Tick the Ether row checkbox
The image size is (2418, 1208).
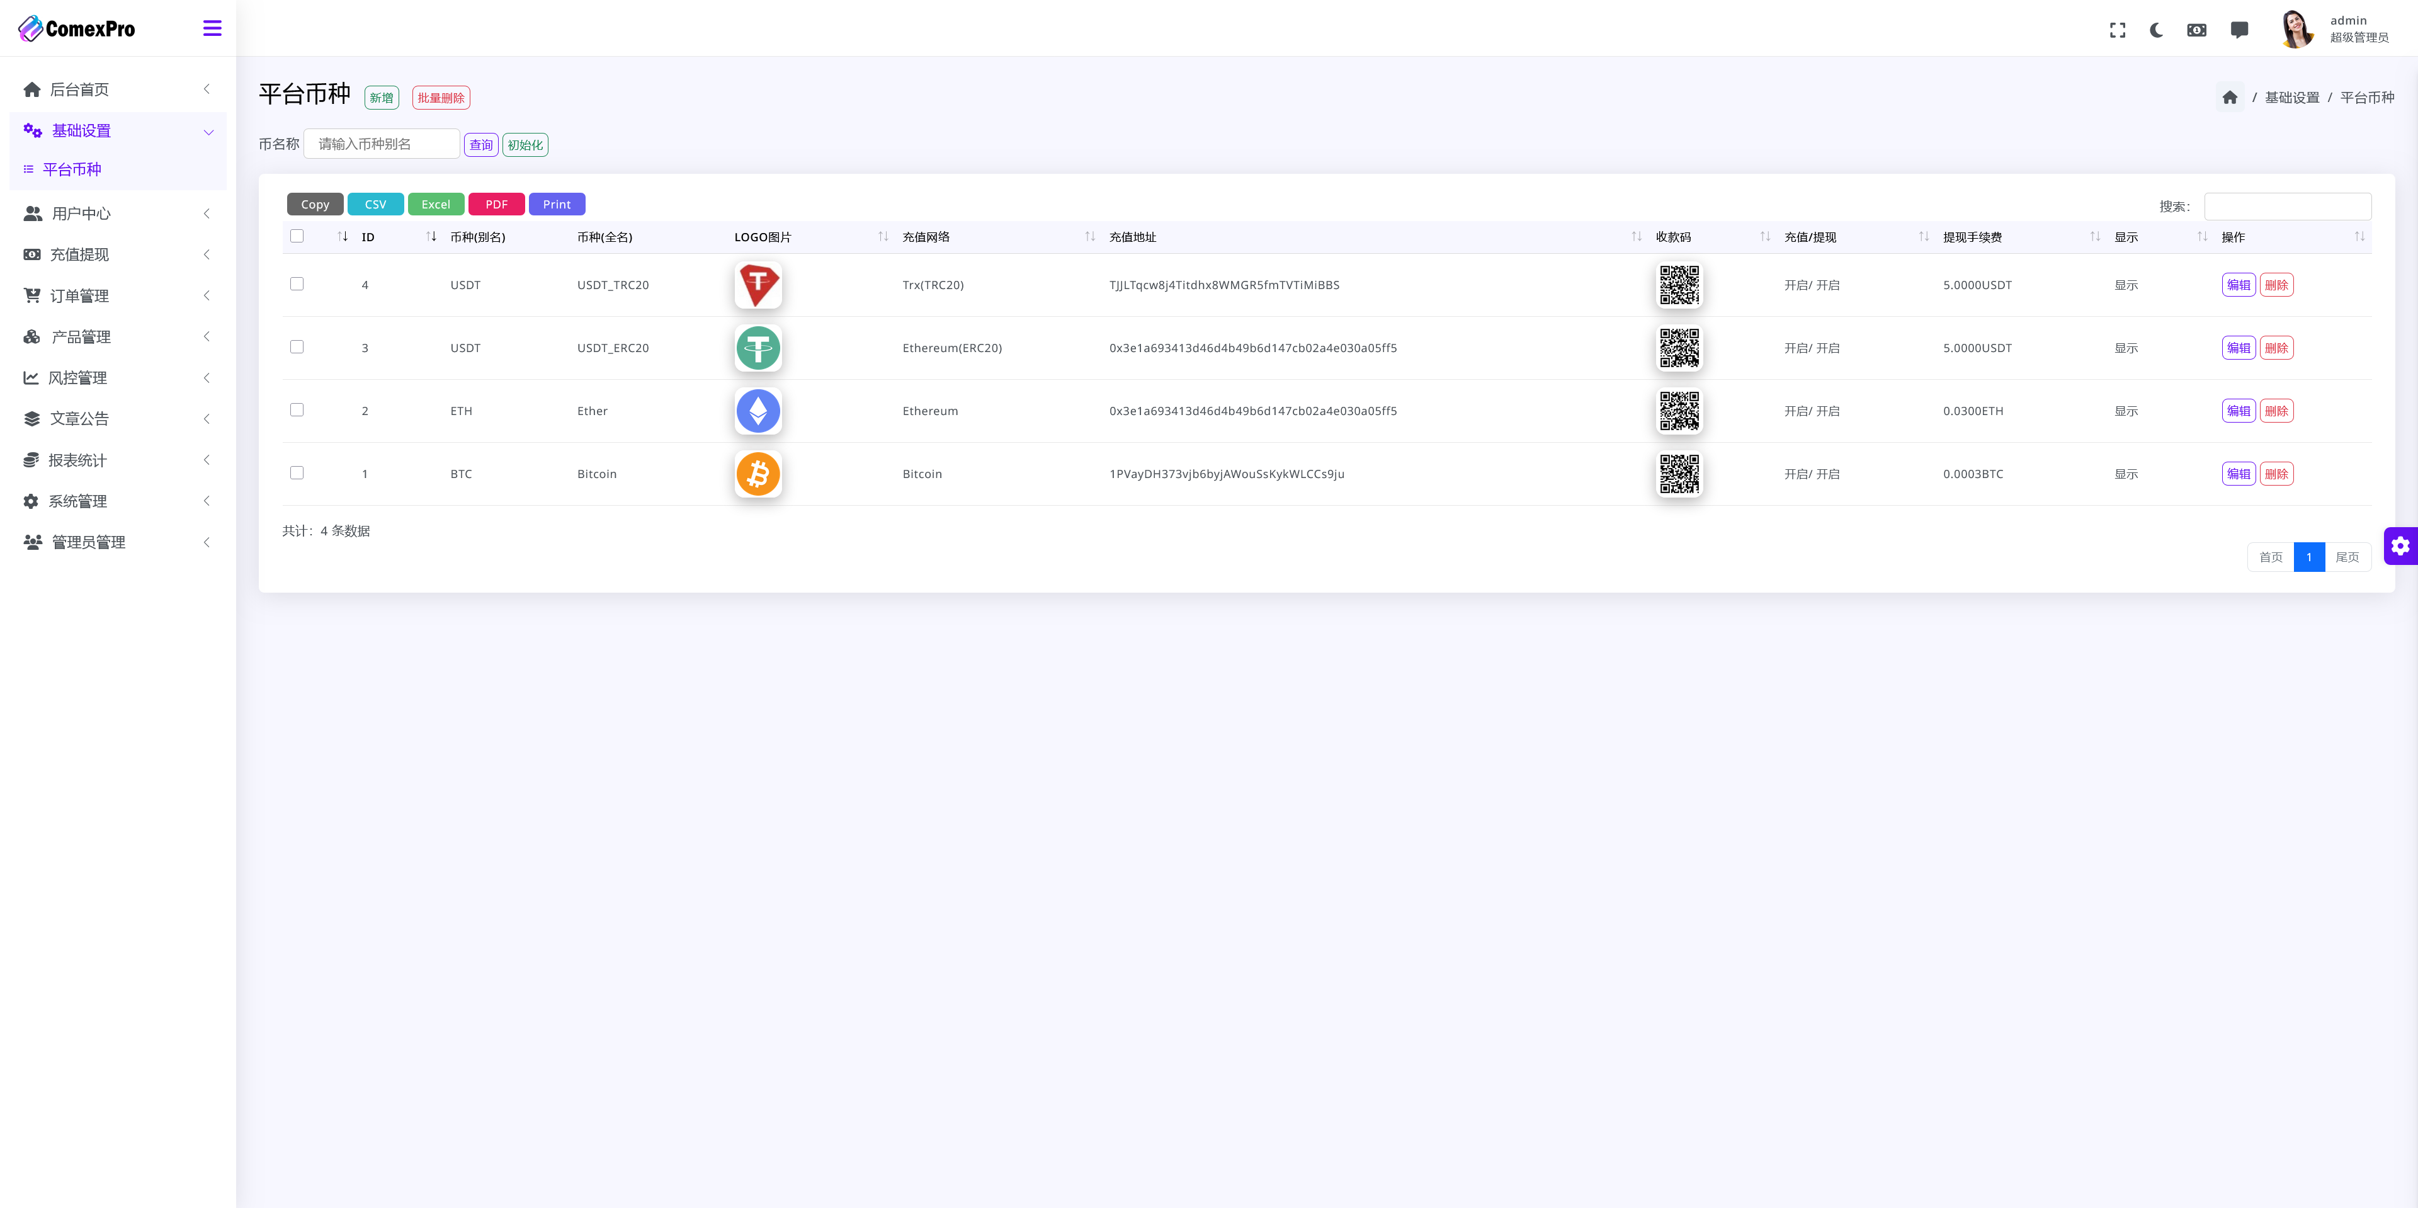[297, 410]
